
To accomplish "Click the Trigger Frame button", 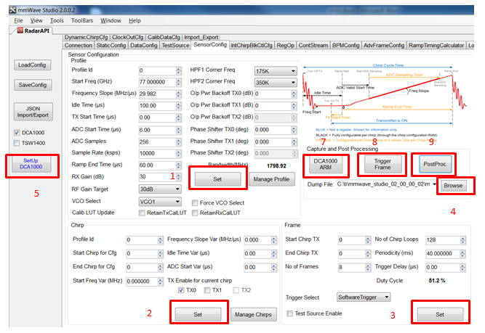I will click(382, 164).
